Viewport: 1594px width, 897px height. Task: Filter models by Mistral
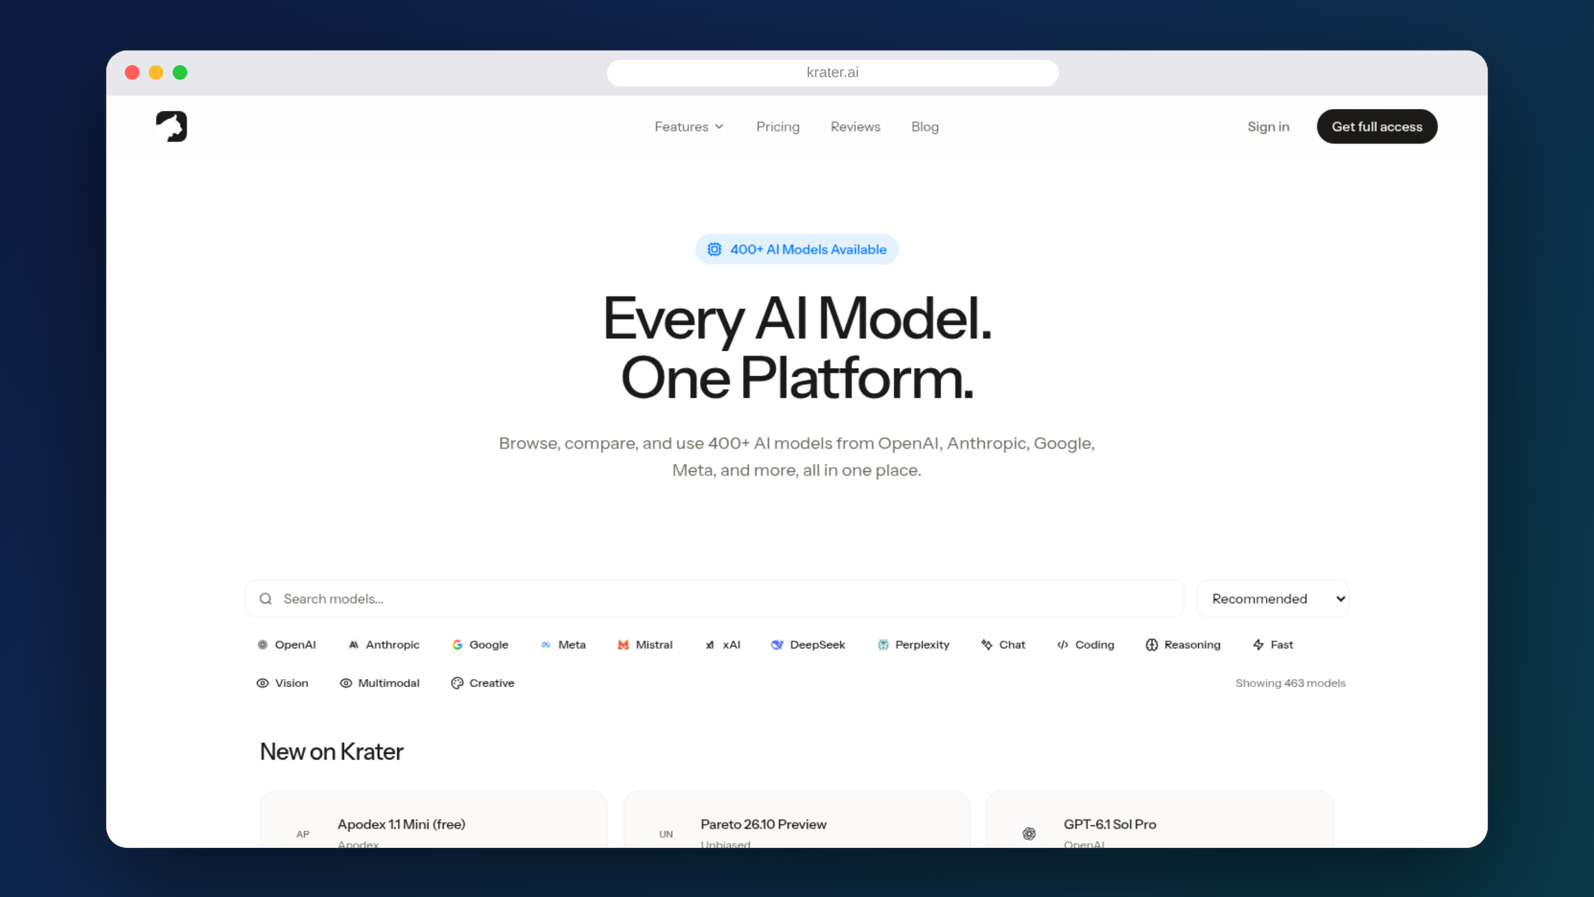point(645,645)
